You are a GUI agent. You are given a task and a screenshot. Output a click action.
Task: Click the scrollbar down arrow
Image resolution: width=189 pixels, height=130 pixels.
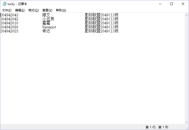(186, 122)
